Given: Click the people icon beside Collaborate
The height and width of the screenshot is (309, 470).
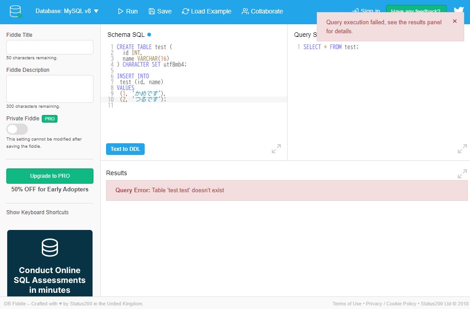Looking at the screenshot, I should [x=245, y=11].
